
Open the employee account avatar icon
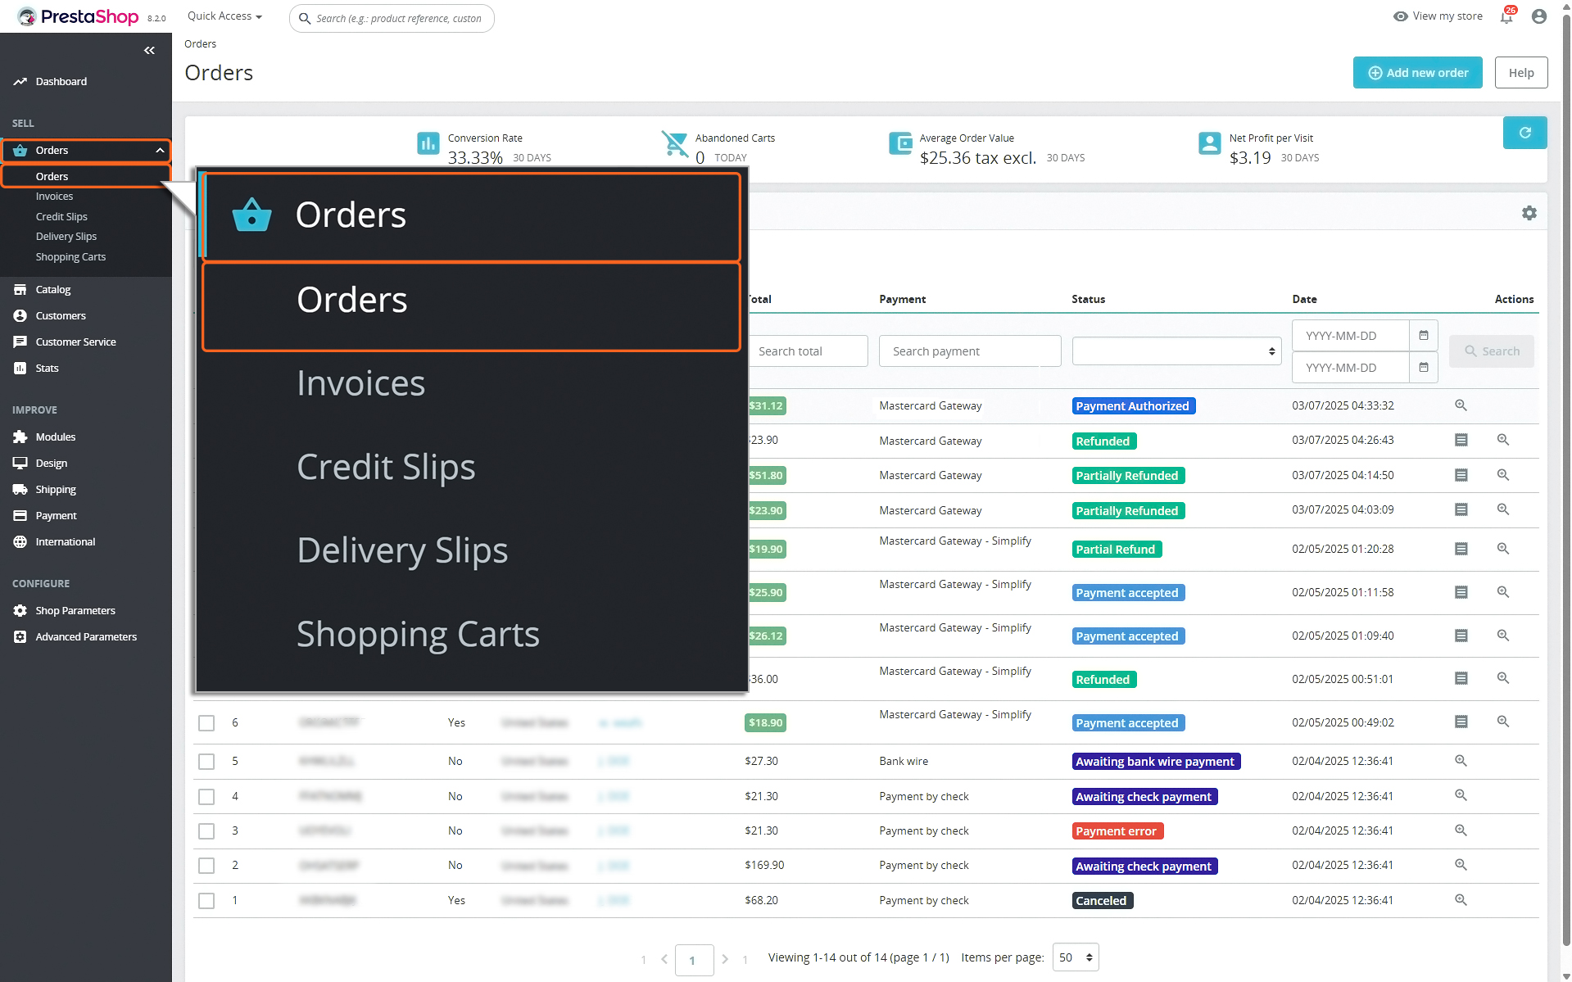coord(1539,16)
